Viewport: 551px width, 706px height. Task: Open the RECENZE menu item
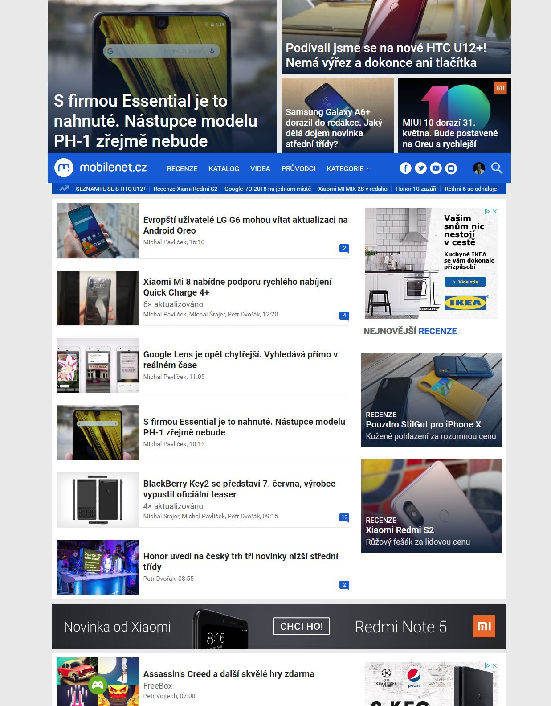[x=182, y=168]
